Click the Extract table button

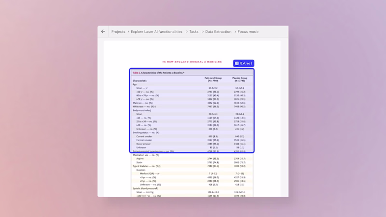tap(244, 63)
